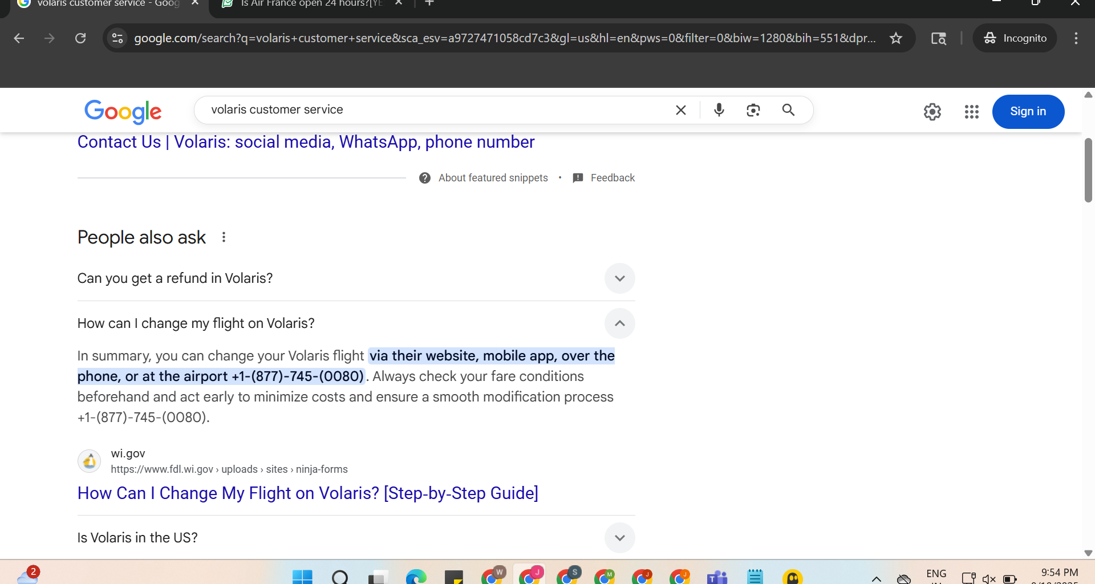This screenshot has width=1095, height=584.
Task: Open the search-with-Lens icon in Chrome toolbar
Action: 938,38
